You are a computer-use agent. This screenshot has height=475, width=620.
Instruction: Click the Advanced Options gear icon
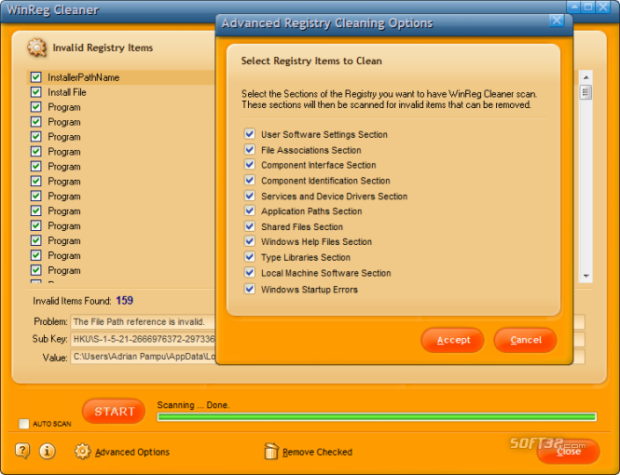[x=83, y=451]
